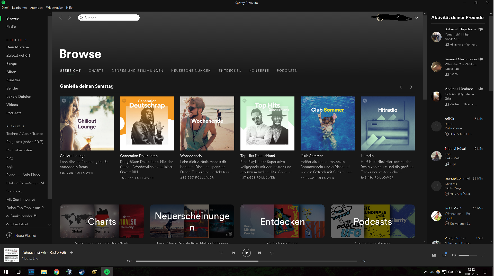Screen dimensions: 494x276
Task: Switch to the Konzerte tab
Action: pos(259,71)
